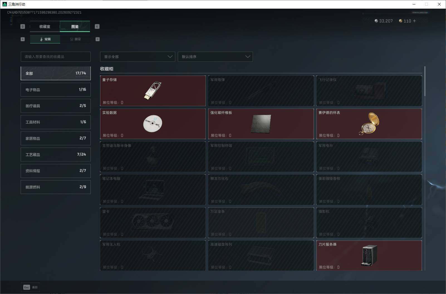Click the Esc 返回 back button
The image size is (446, 294).
(30, 287)
